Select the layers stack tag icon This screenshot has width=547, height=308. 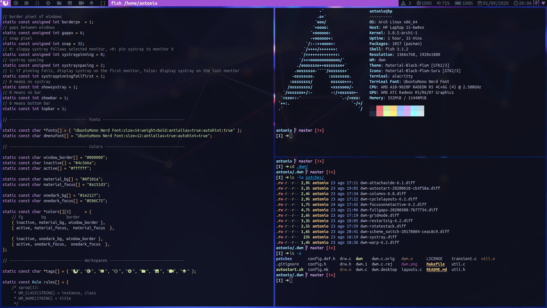[91, 3]
